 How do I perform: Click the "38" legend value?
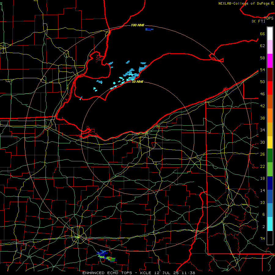tap(262, 118)
